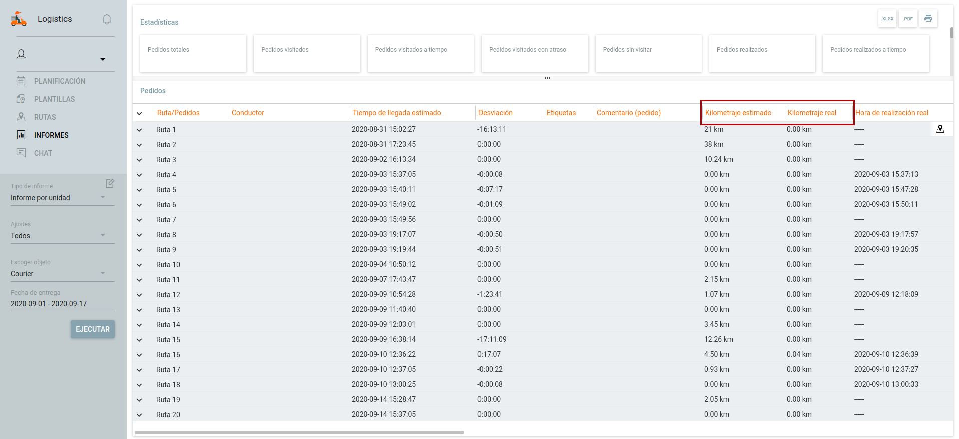Click the edit report type icon

click(x=110, y=183)
